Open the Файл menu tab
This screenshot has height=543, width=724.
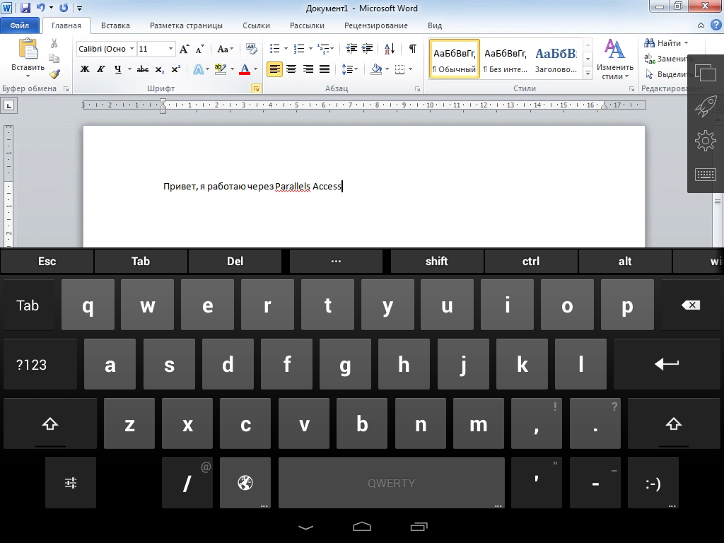click(20, 25)
